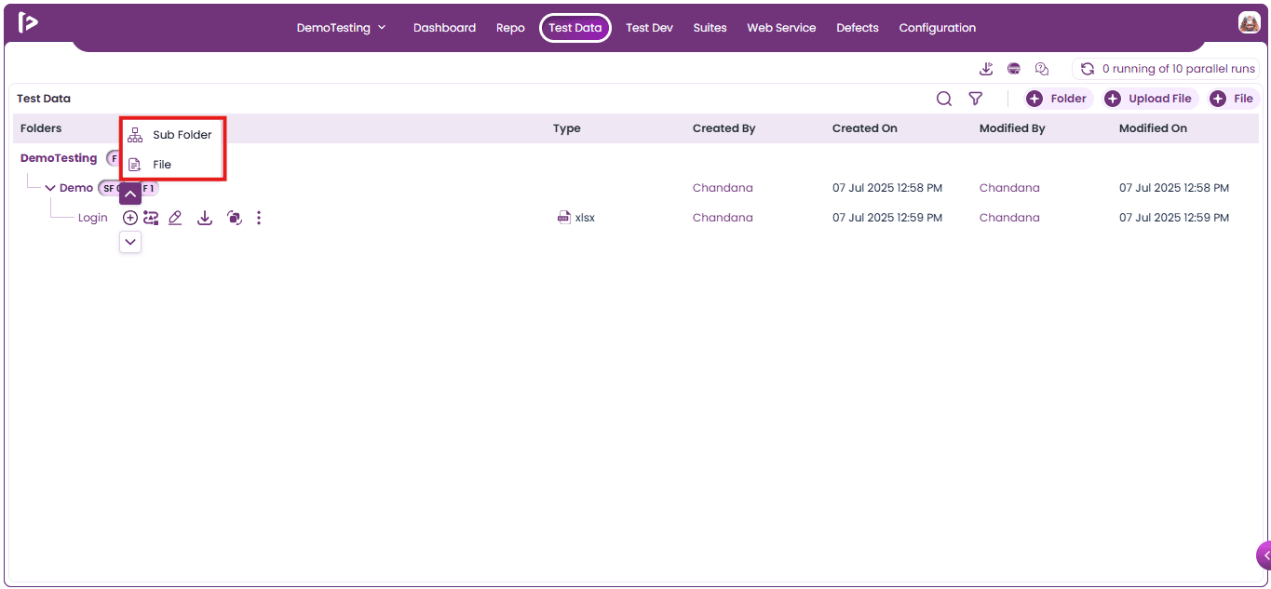Click the F 1 badge beside Demo
The height and width of the screenshot is (589, 1271).
pyautogui.click(x=149, y=188)
